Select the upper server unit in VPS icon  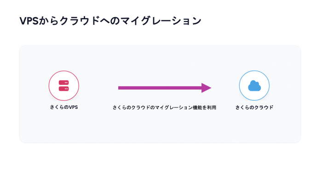pyautogui.click(x=63, y=83)
